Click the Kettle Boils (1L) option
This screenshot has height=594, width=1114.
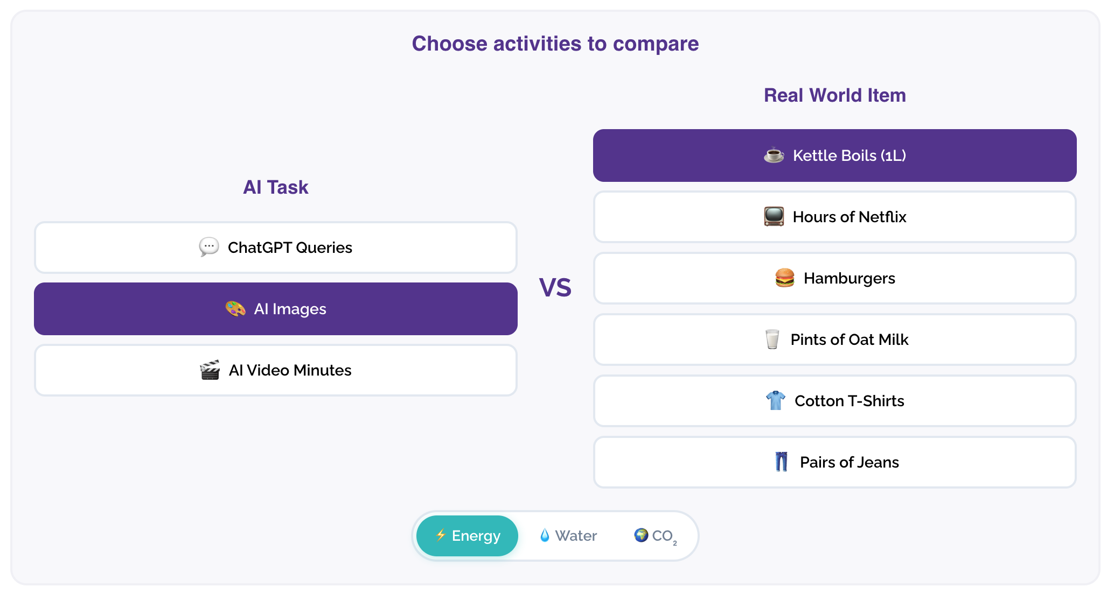pos(835,155)
